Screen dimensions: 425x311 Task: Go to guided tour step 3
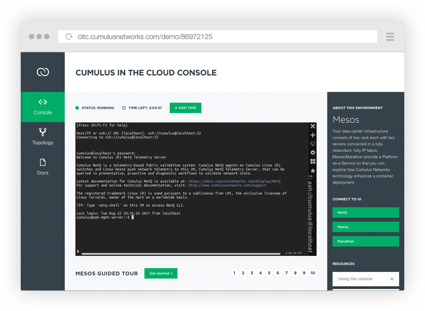point(252,273)
